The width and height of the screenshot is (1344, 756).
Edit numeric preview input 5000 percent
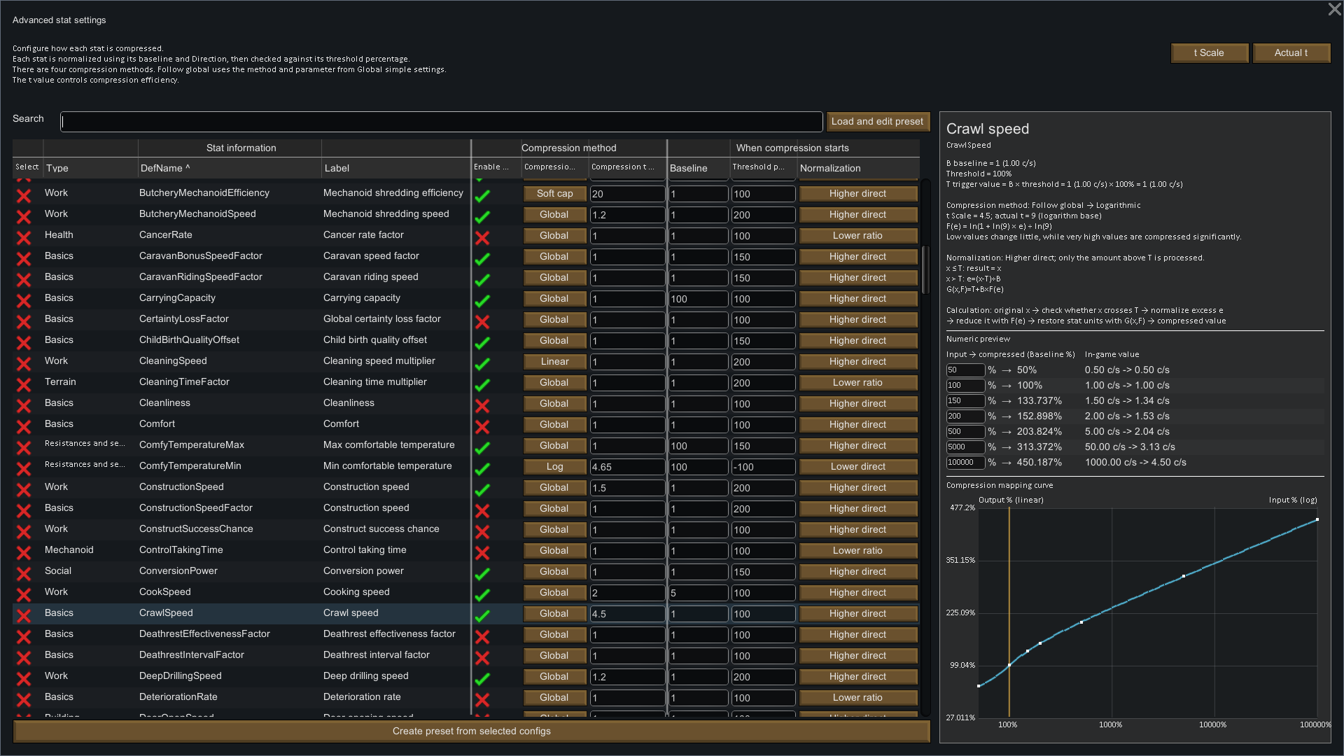pyautogui.click(x=965, y=447)
